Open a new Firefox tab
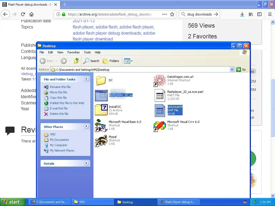The height and width of the screenshot is (206, 275). (65, 4)
